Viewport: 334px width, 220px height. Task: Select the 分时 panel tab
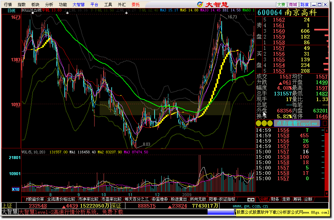coord(264,199)
